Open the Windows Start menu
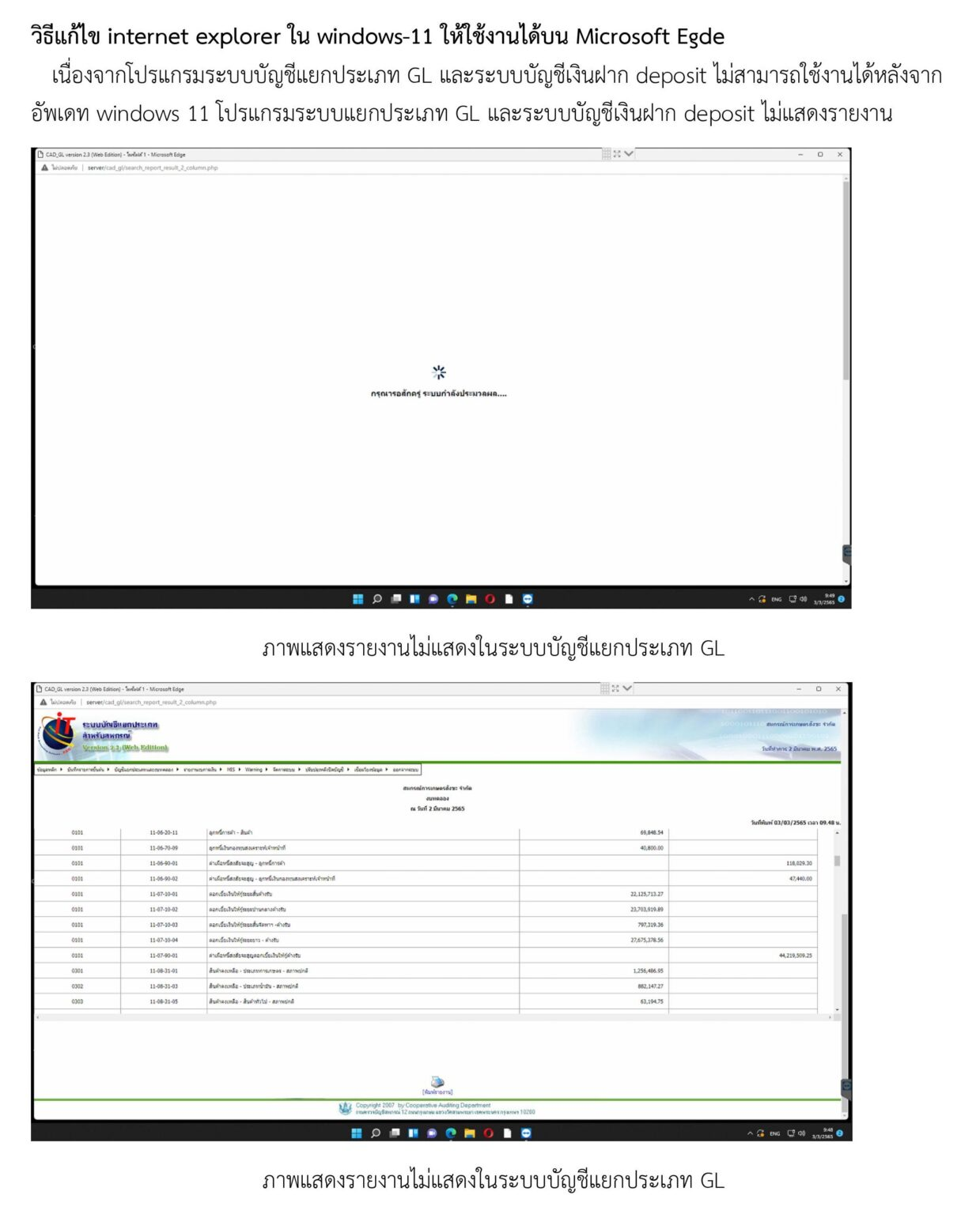 pos(357,1133)
